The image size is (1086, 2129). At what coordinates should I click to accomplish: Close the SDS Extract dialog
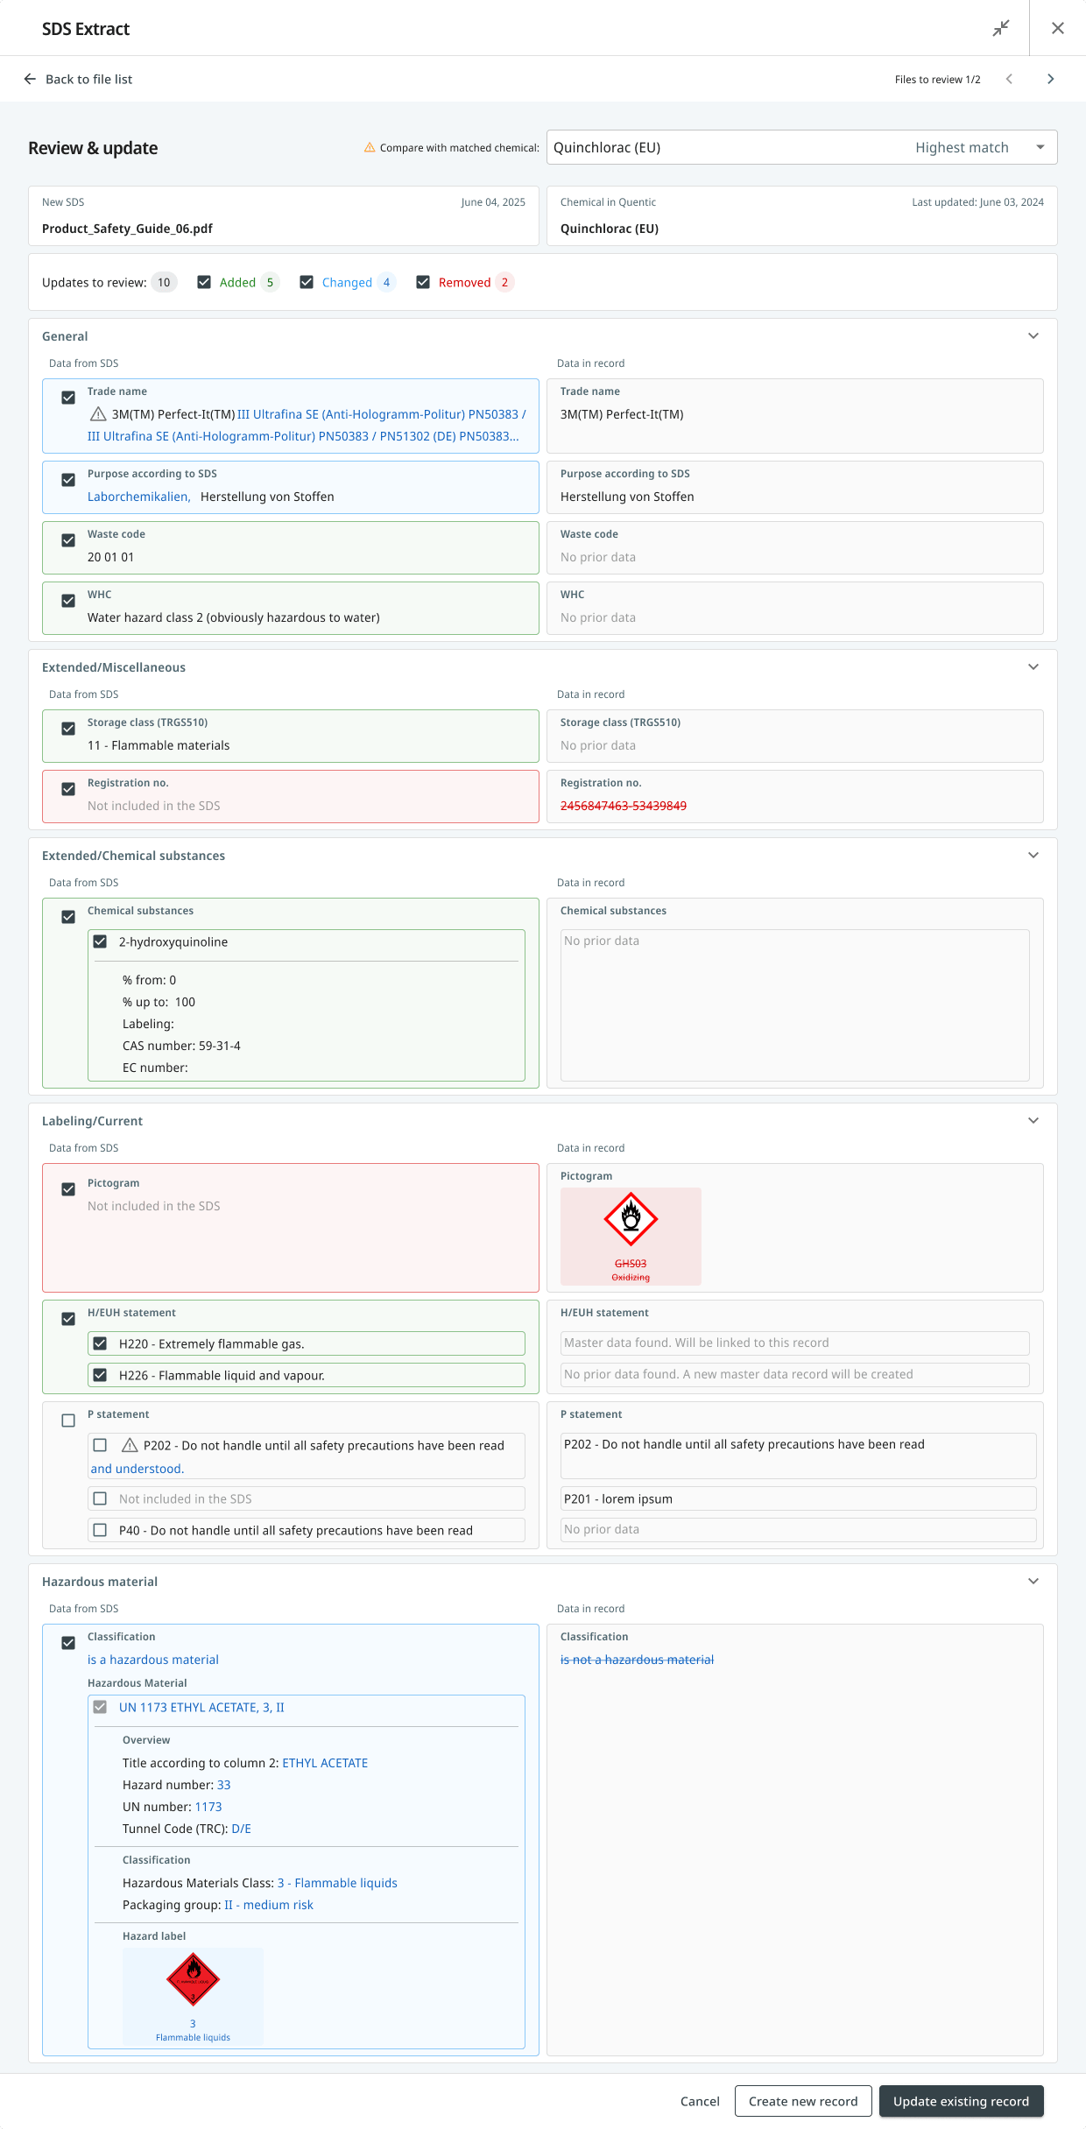click(1058, 28)
